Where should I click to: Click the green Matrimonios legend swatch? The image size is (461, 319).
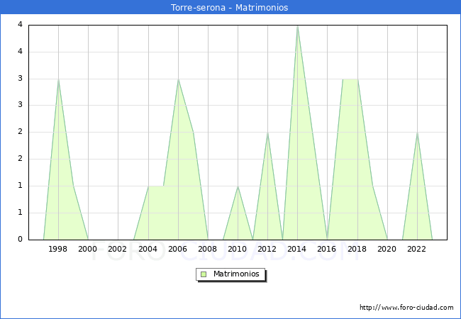coord(204,274)
